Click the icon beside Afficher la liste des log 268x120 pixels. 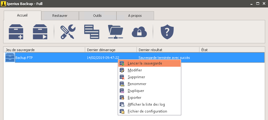122,104
